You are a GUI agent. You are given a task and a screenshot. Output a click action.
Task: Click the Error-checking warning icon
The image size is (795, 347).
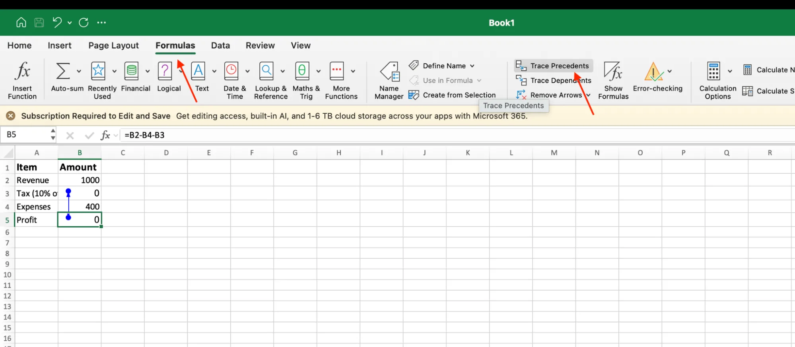click(653, 72)
